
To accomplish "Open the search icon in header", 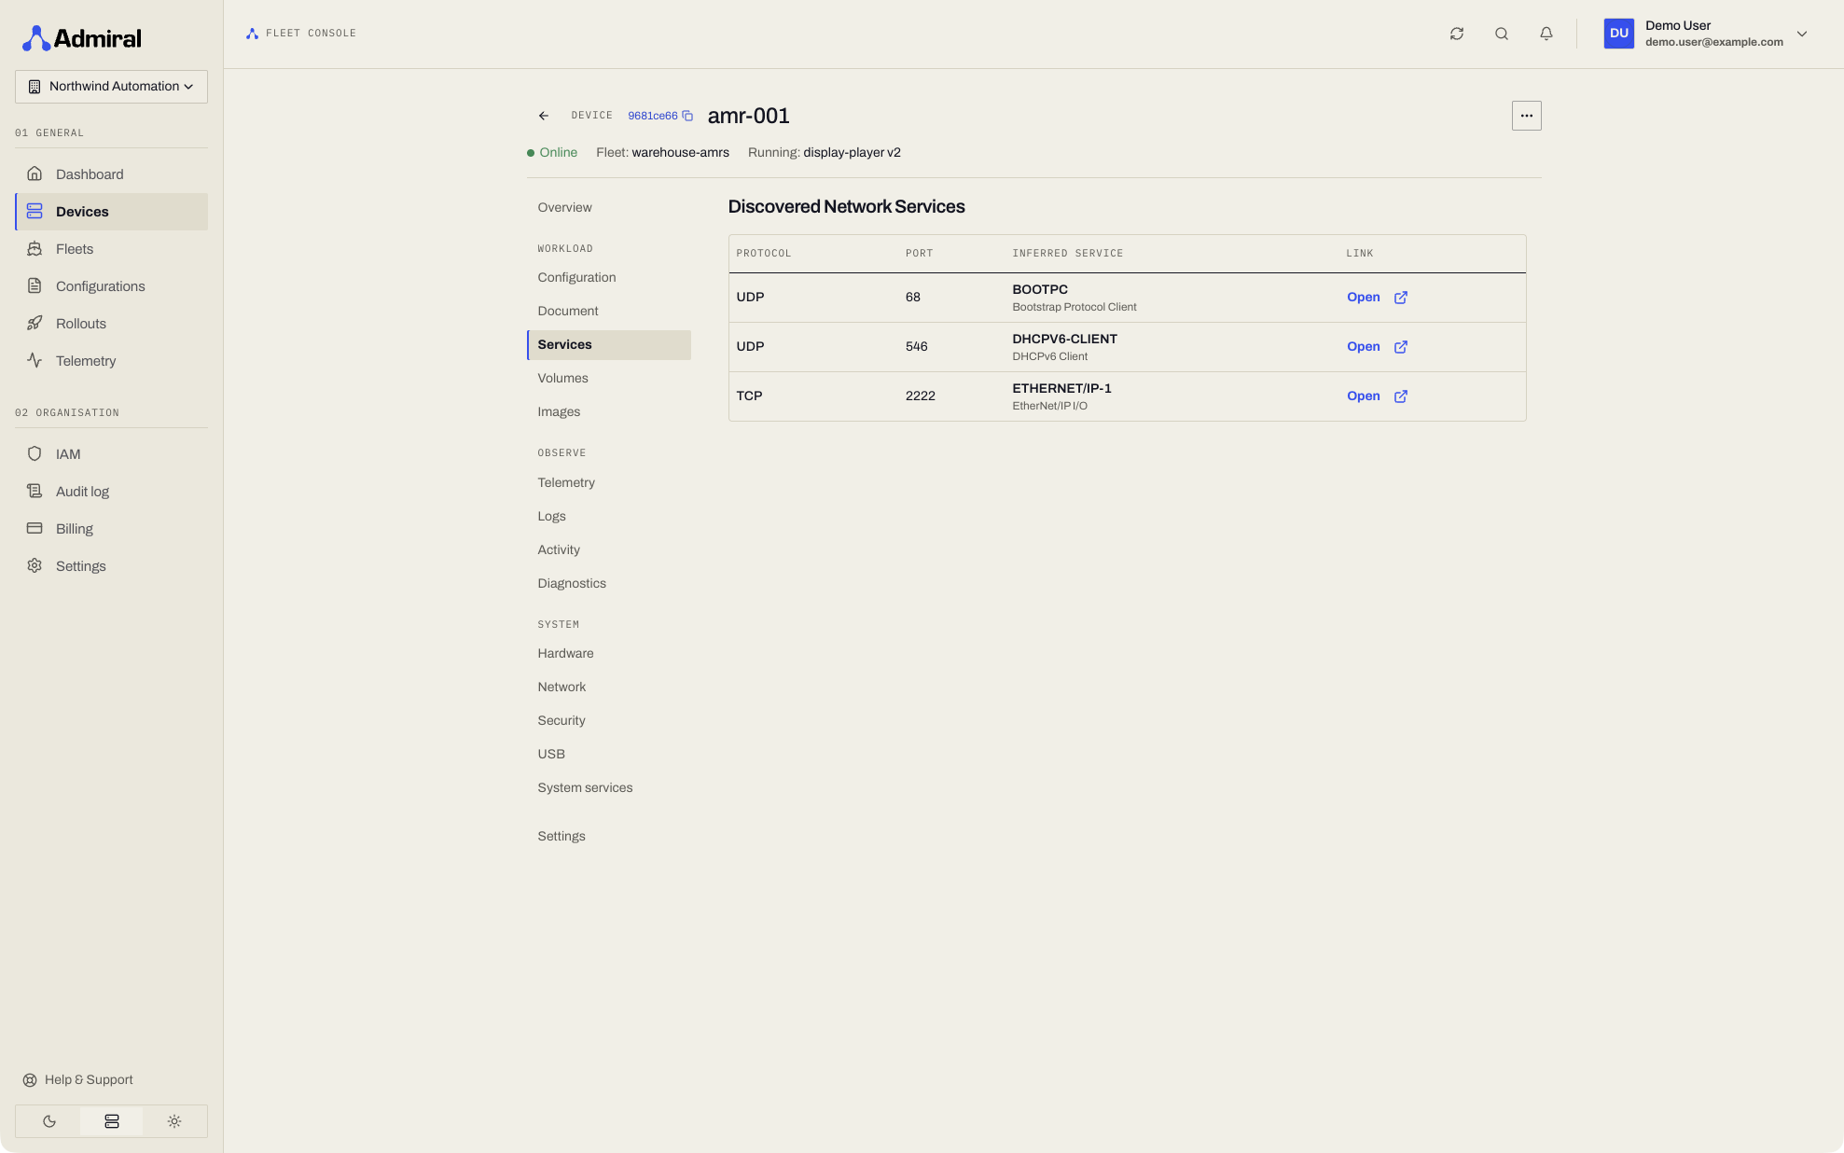I will (1502, 34).
